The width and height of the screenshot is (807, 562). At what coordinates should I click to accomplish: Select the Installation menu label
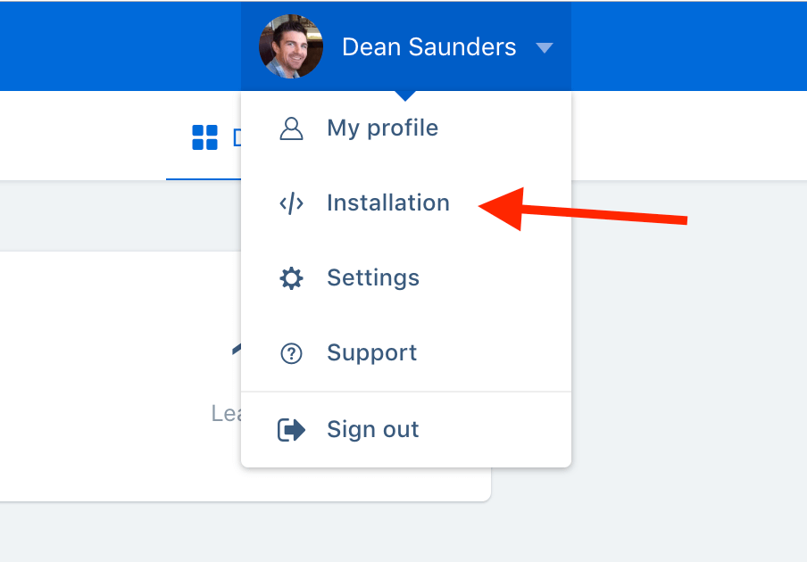pos(388,202)
